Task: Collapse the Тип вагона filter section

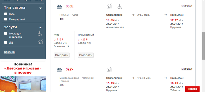Action: pos(40,8)
